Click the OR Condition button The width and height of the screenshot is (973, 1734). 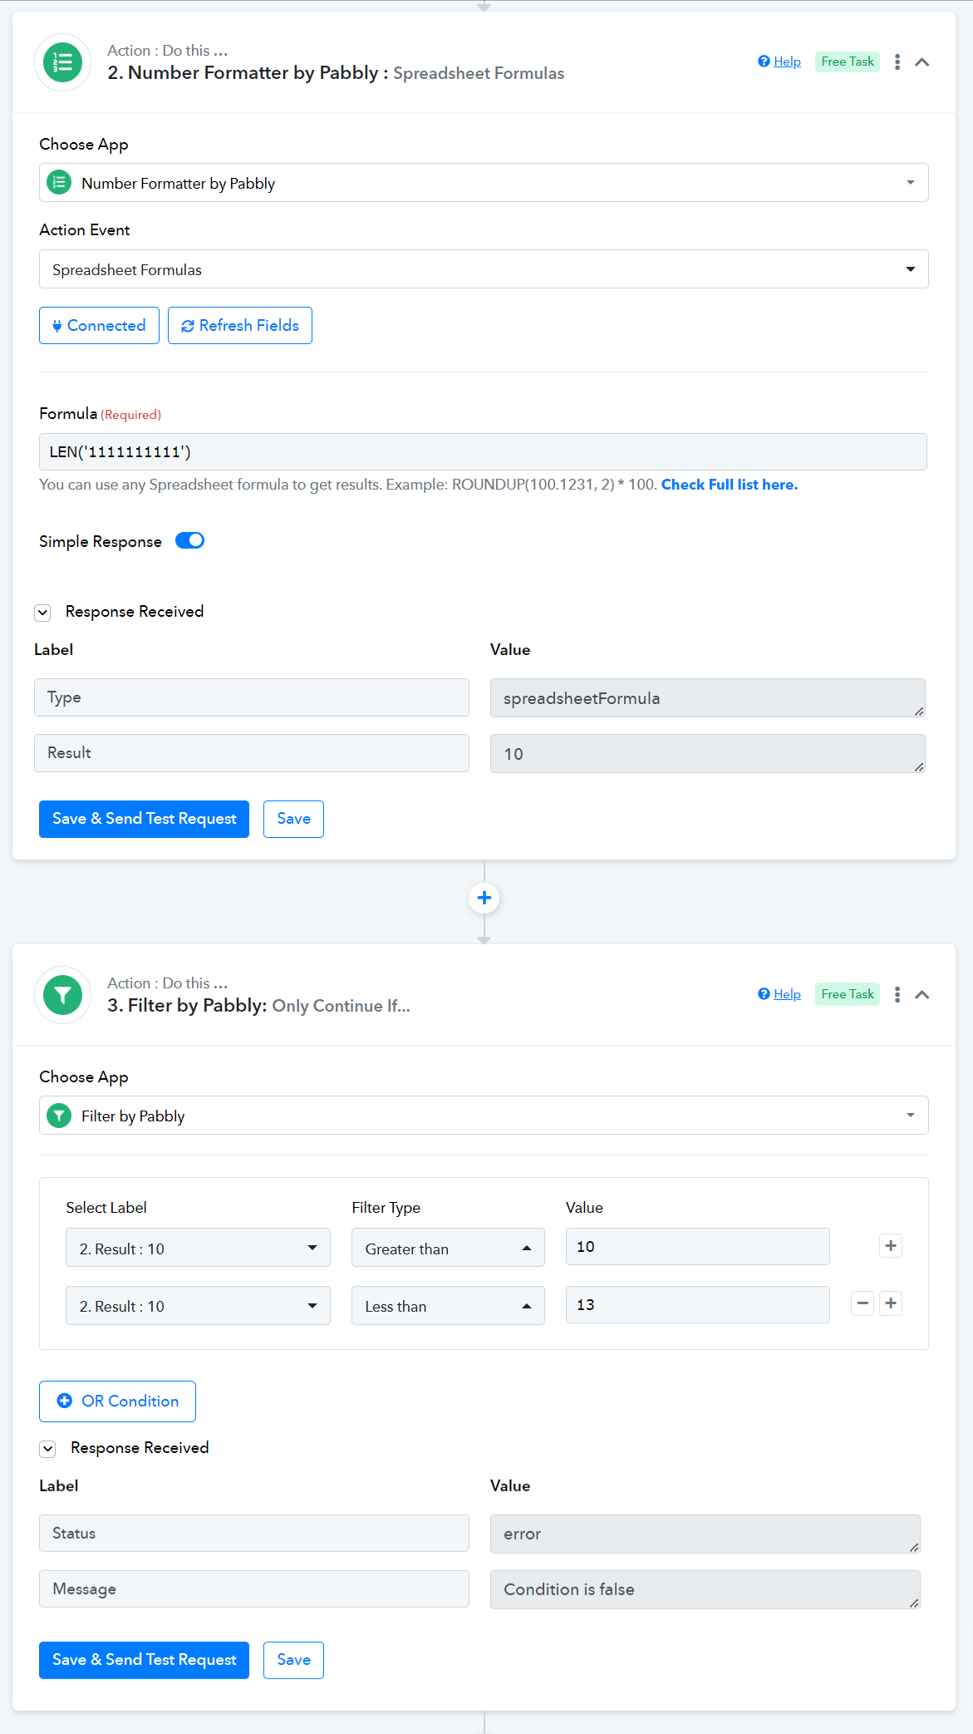tap(117, 1401)
